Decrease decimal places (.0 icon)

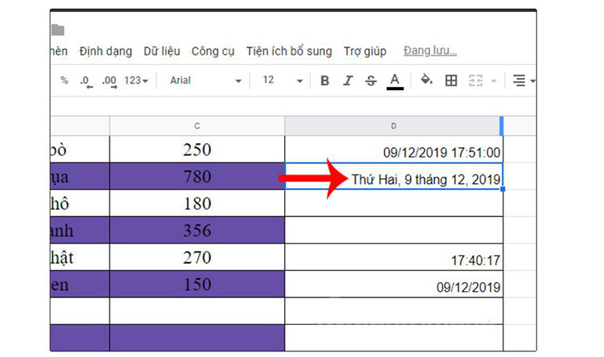click(85, 81)
